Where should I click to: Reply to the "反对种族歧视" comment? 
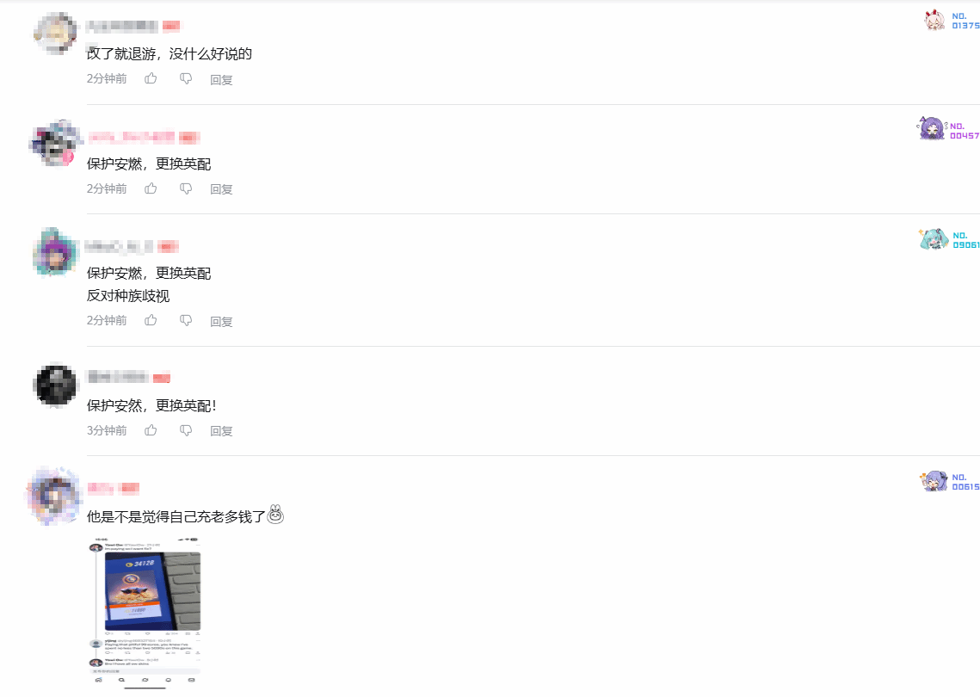click(221, 321)
